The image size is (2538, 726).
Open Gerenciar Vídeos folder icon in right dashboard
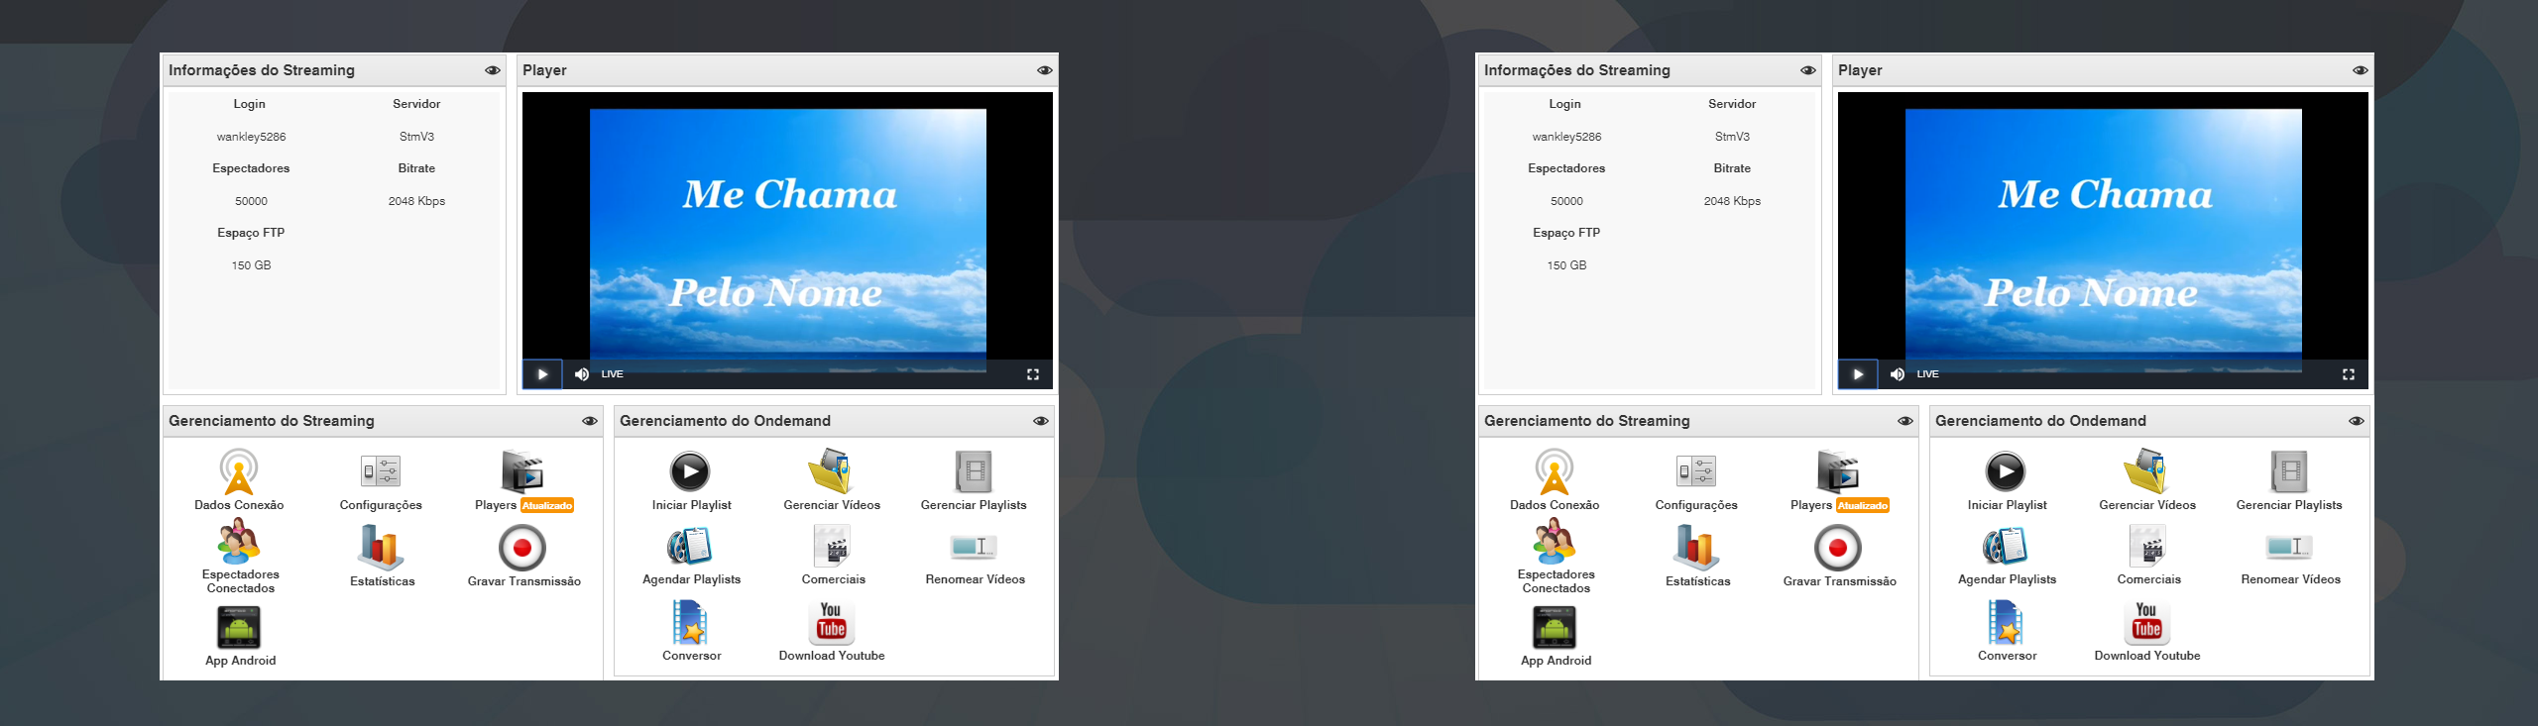click(2146, 471)
